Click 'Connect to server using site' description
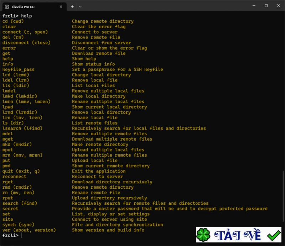 109,219
